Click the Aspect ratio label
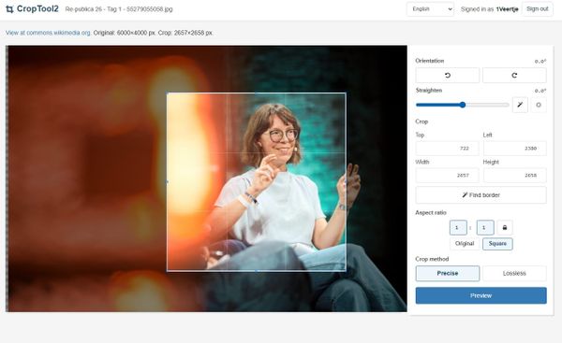Screen dimensions: 562x343 point(431,212)
